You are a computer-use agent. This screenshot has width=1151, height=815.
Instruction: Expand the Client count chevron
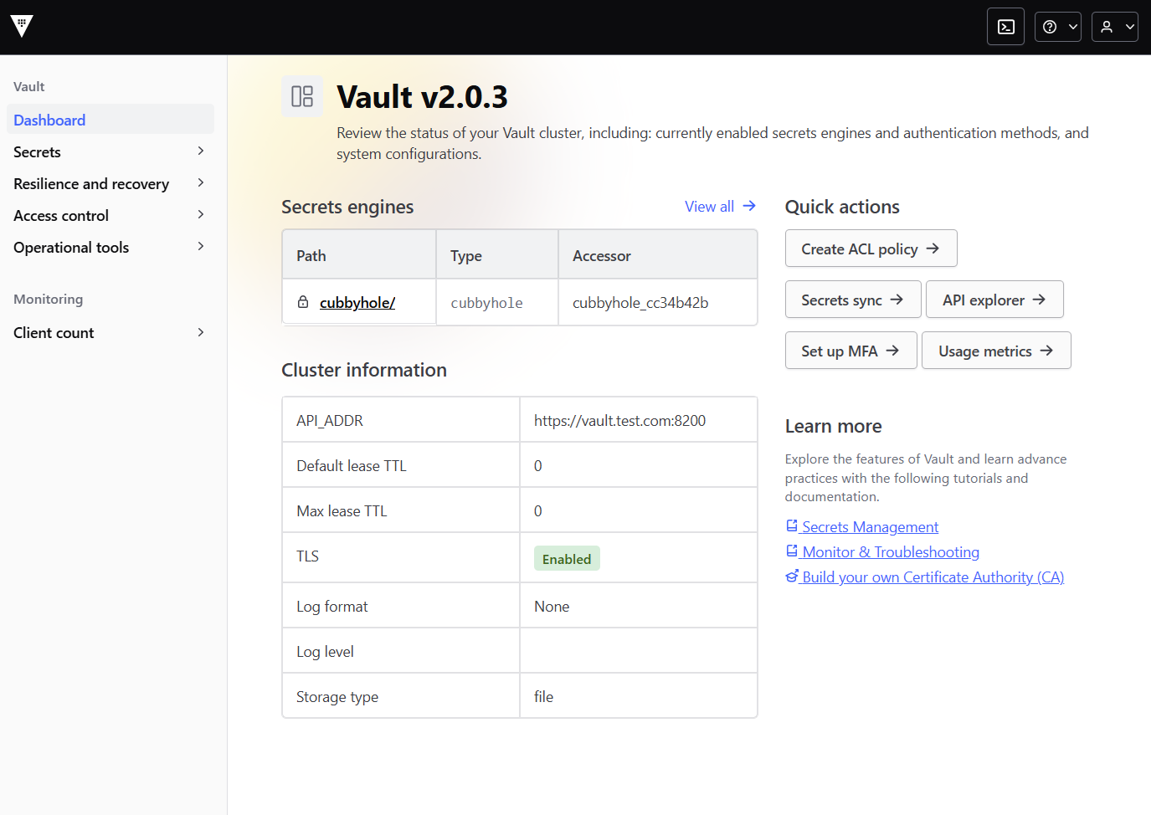pos(201,332)
